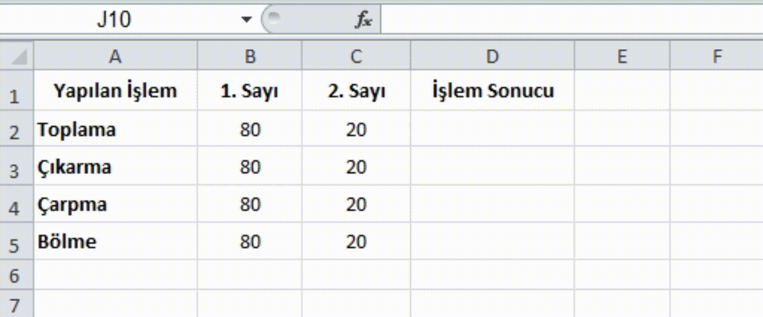Select the Çıkarma cell
This screenshot has height=317, width=763.
(115, 167)
